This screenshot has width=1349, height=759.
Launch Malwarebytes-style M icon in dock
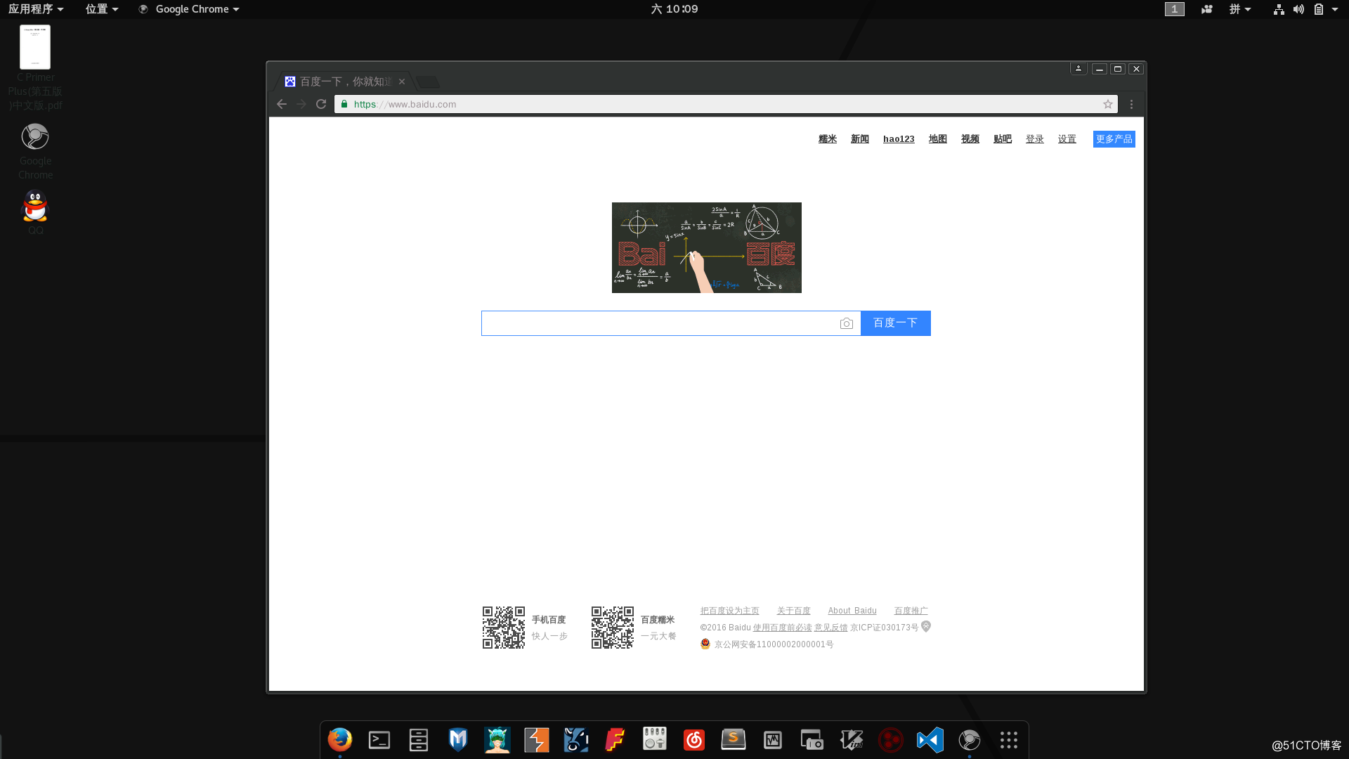(x=458, y=739)
